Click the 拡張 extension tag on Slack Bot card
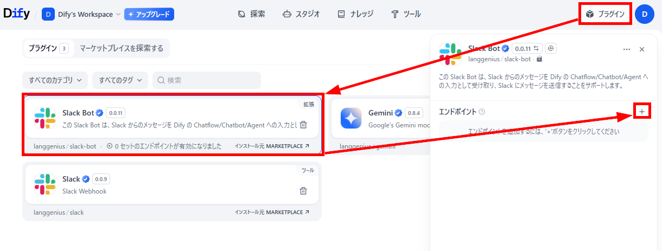The width and height of the screenshot is (662, 251). point(308,104)
